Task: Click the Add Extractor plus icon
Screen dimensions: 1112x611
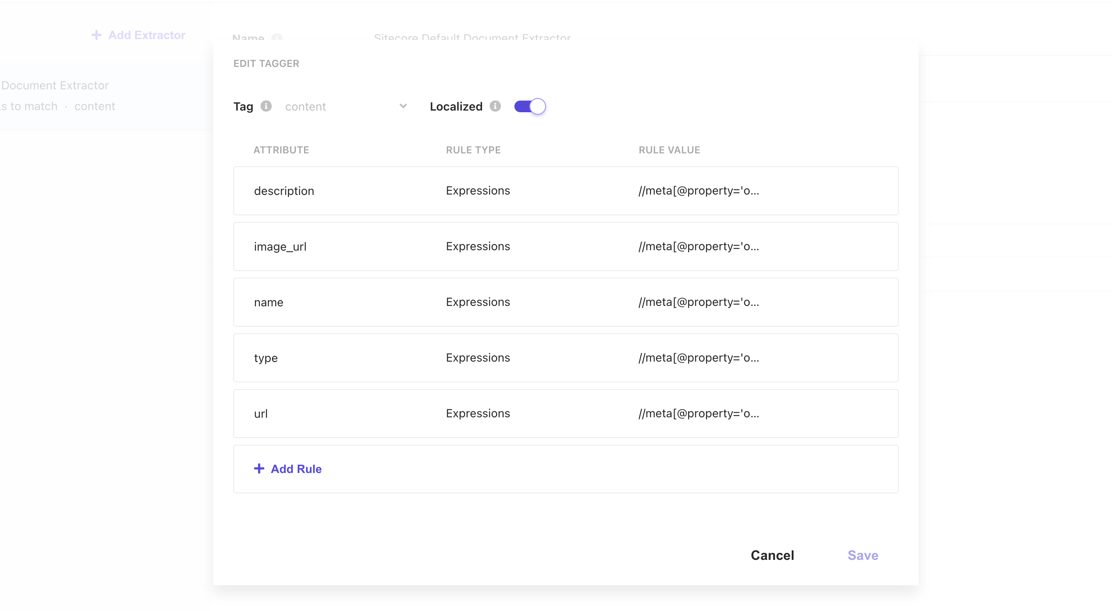Action: (96, 35)
